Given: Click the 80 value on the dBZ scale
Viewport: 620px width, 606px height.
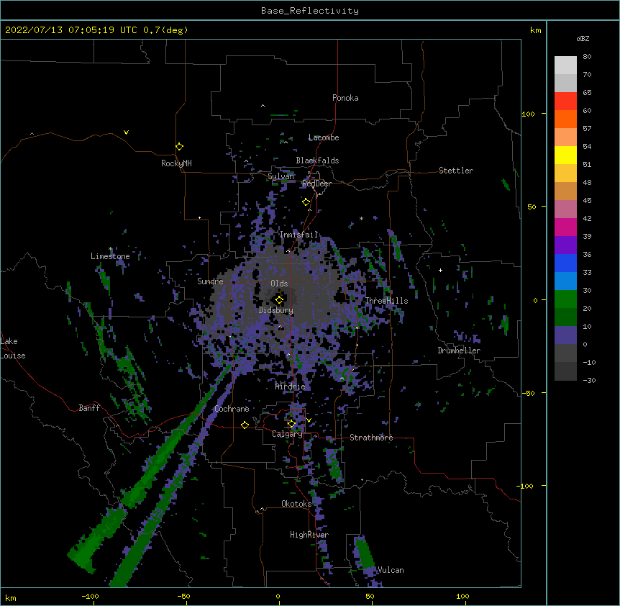Looking at the screenshot, I should pyautogui.click(x=587, y=57).
